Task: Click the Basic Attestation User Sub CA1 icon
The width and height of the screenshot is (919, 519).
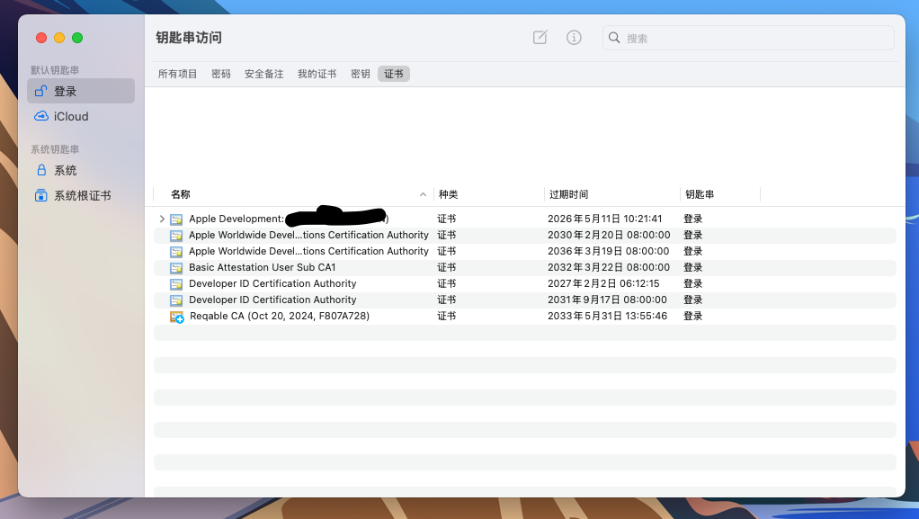Action: 176,268
